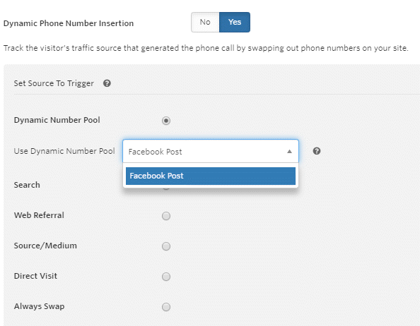Click the Set Source To Trigger heading
The image size is (420, 326).
[54, 83]
